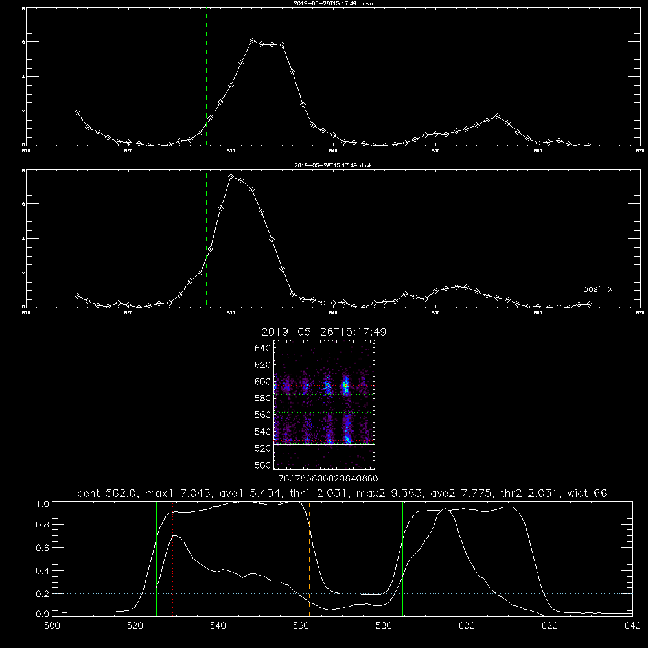
Task: Click the right green dashed line in dawn plot
Action: click(x=358, y=77)
